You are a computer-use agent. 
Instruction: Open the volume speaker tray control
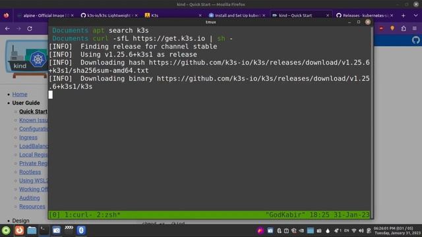pos(361,230)
